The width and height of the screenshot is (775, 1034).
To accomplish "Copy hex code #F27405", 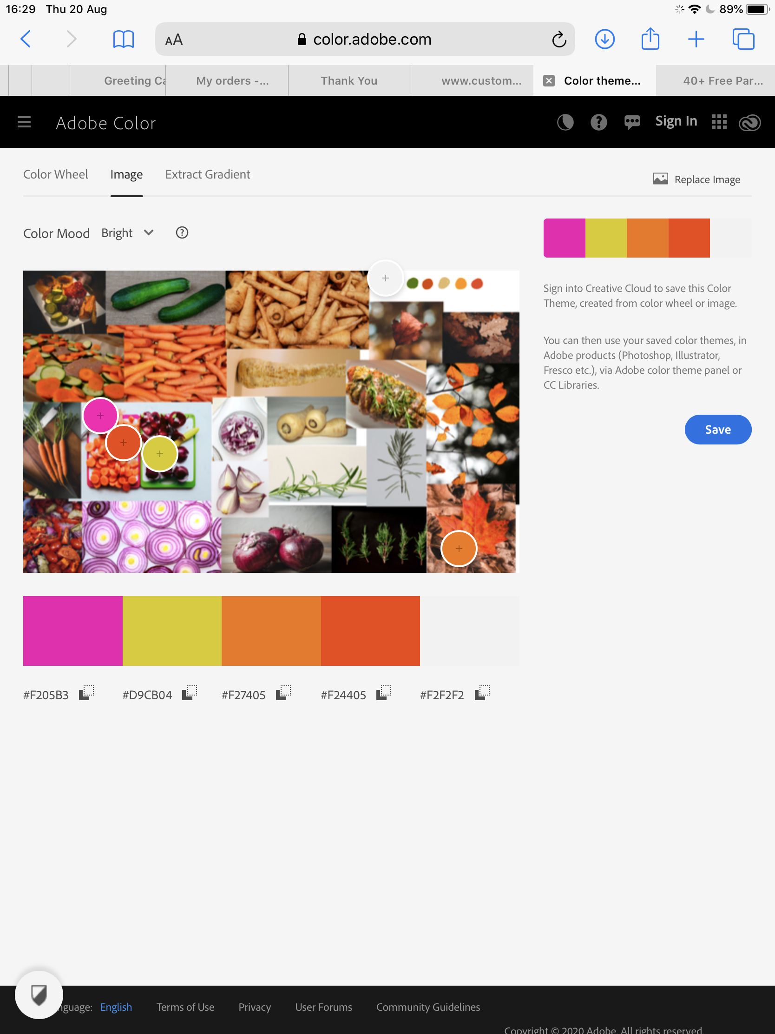I will [283, 692].
